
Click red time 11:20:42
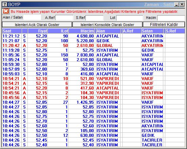11,46
